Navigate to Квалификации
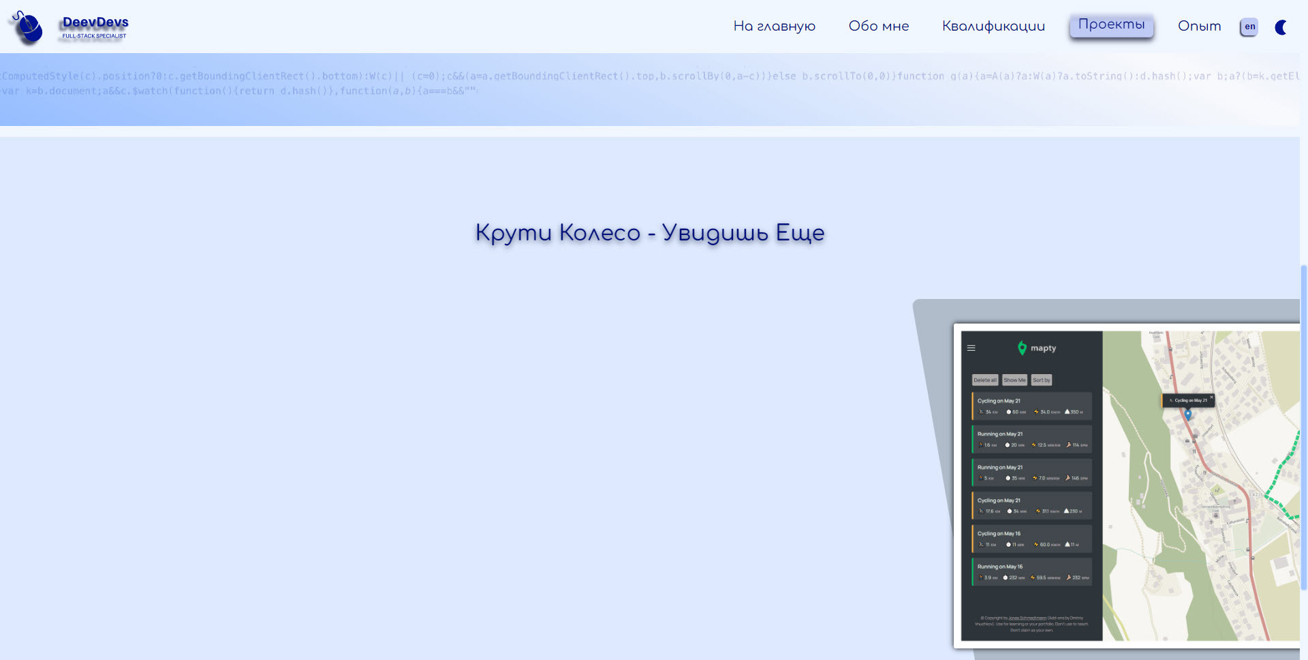This screenshot has width=1308, height=660. (x=993, y=26)
